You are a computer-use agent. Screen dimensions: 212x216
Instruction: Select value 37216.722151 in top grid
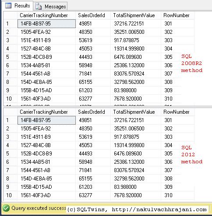tap(136, 24)
